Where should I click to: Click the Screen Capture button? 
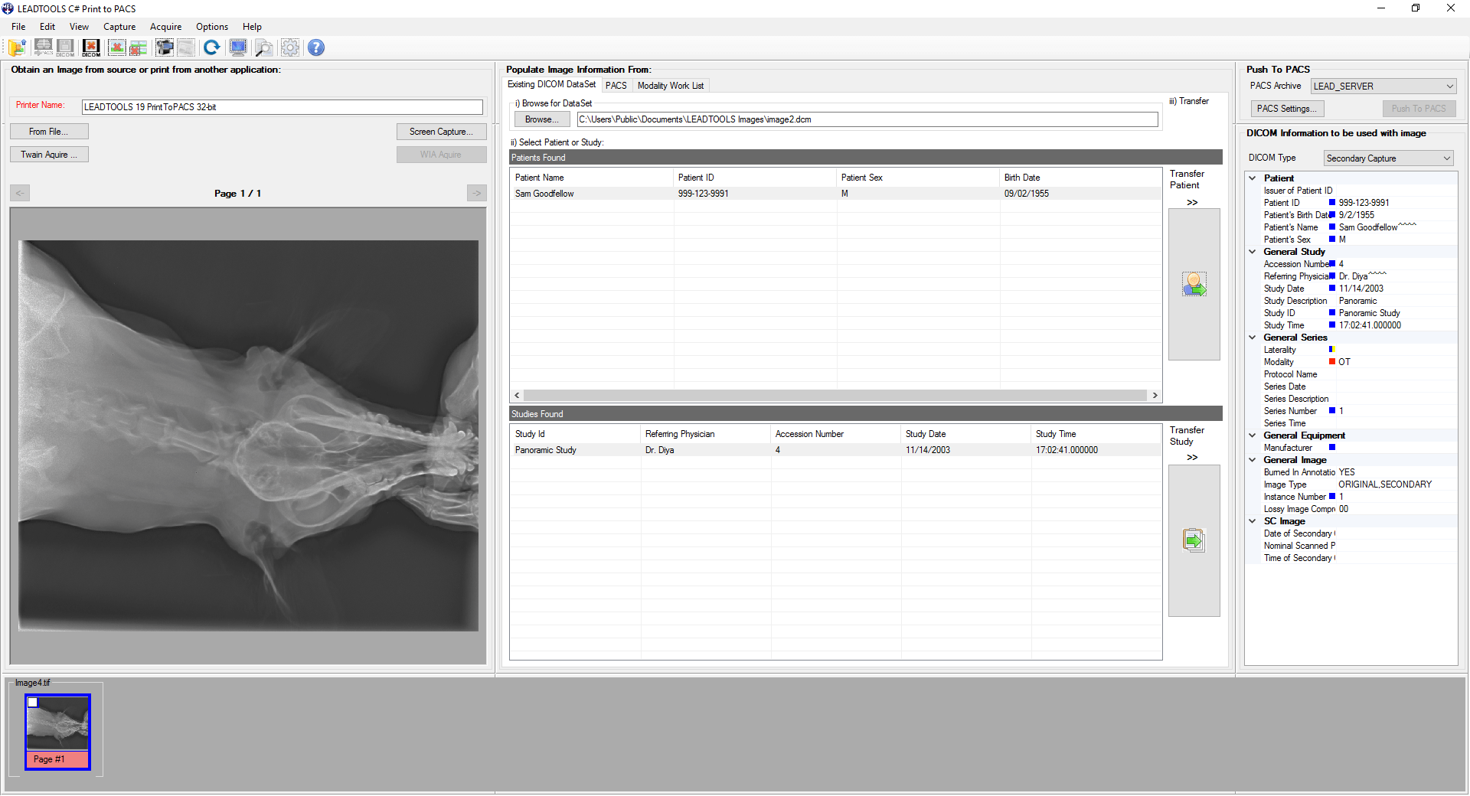pos(441,131)
